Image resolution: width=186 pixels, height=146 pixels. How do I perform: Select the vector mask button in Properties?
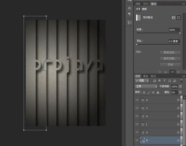tap(179, 18)
